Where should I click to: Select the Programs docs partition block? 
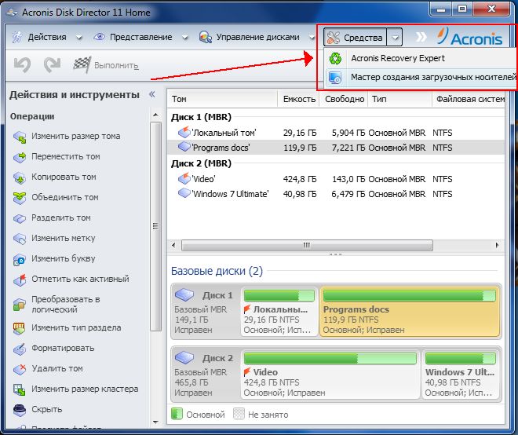click(x=410, y=312)
